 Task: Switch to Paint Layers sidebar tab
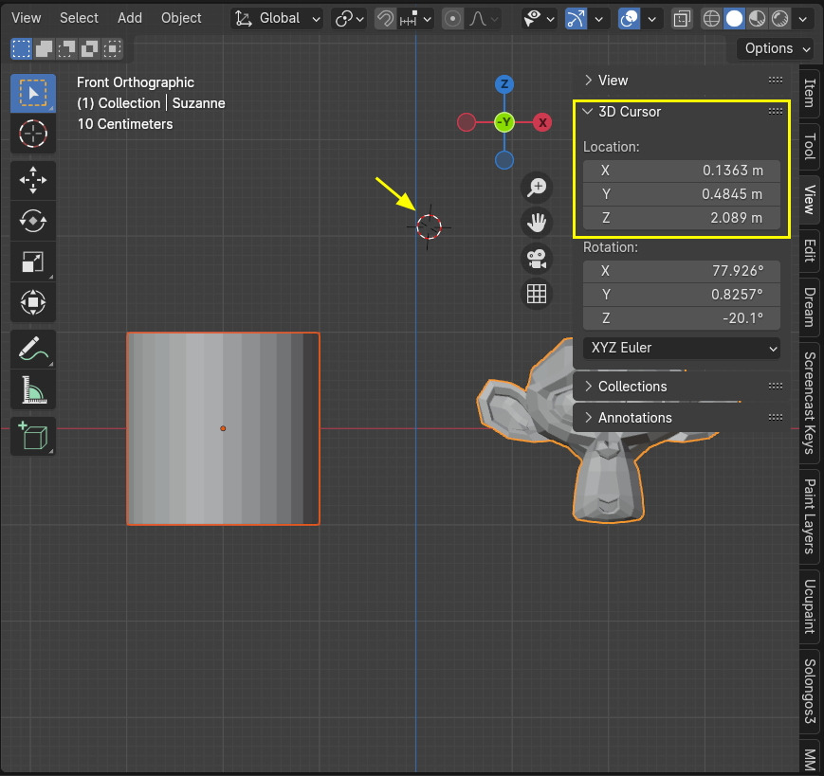(810, 516)
